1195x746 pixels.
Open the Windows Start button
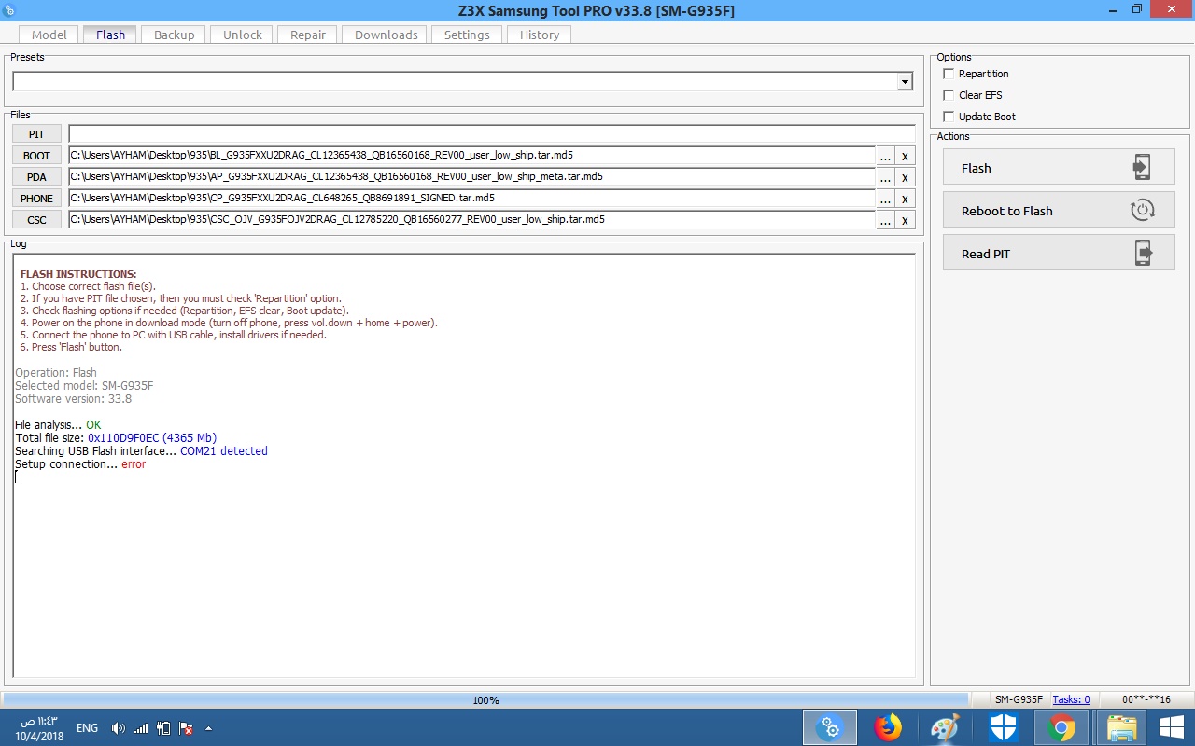click(x=1171, y=727)
